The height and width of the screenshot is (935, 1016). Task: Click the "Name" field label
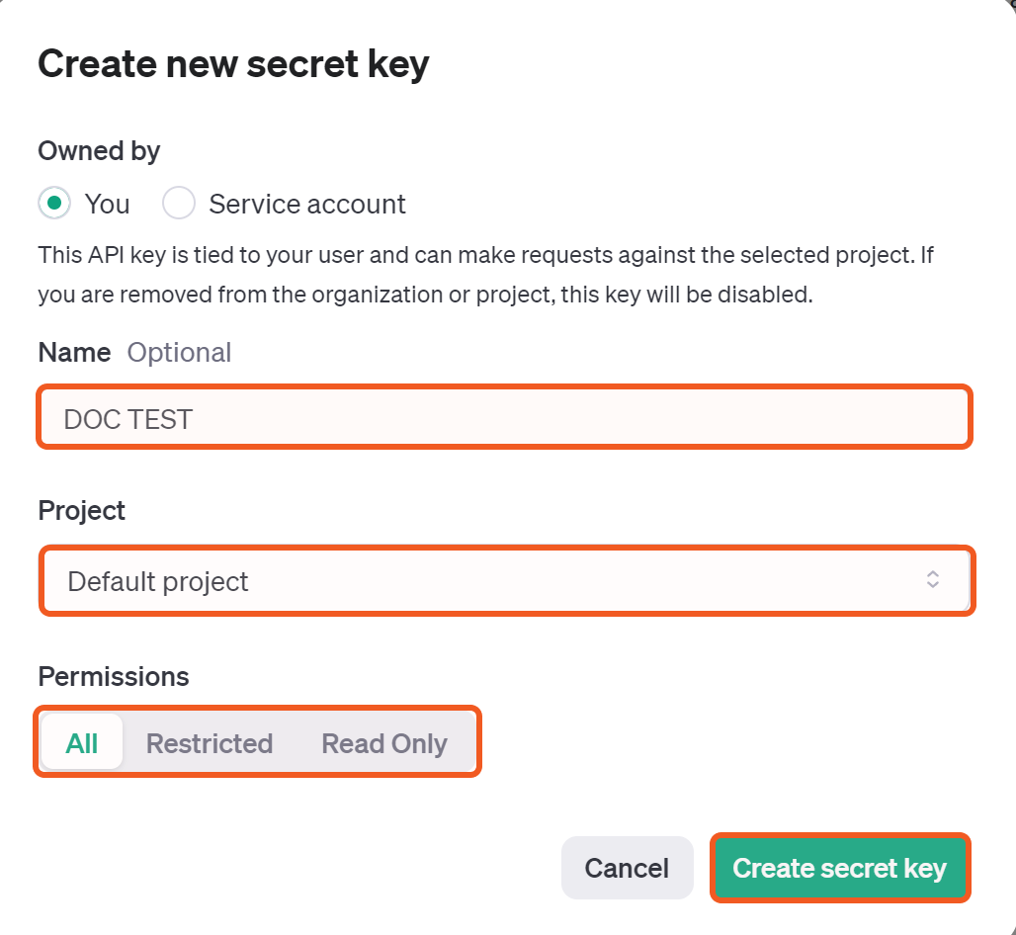click(x=74, y=353)
